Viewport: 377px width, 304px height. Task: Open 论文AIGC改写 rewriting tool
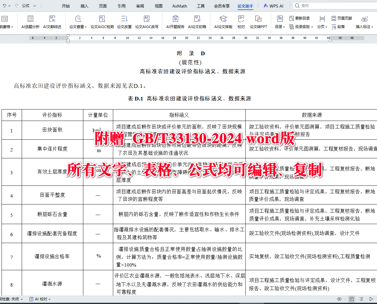(147, 23)
